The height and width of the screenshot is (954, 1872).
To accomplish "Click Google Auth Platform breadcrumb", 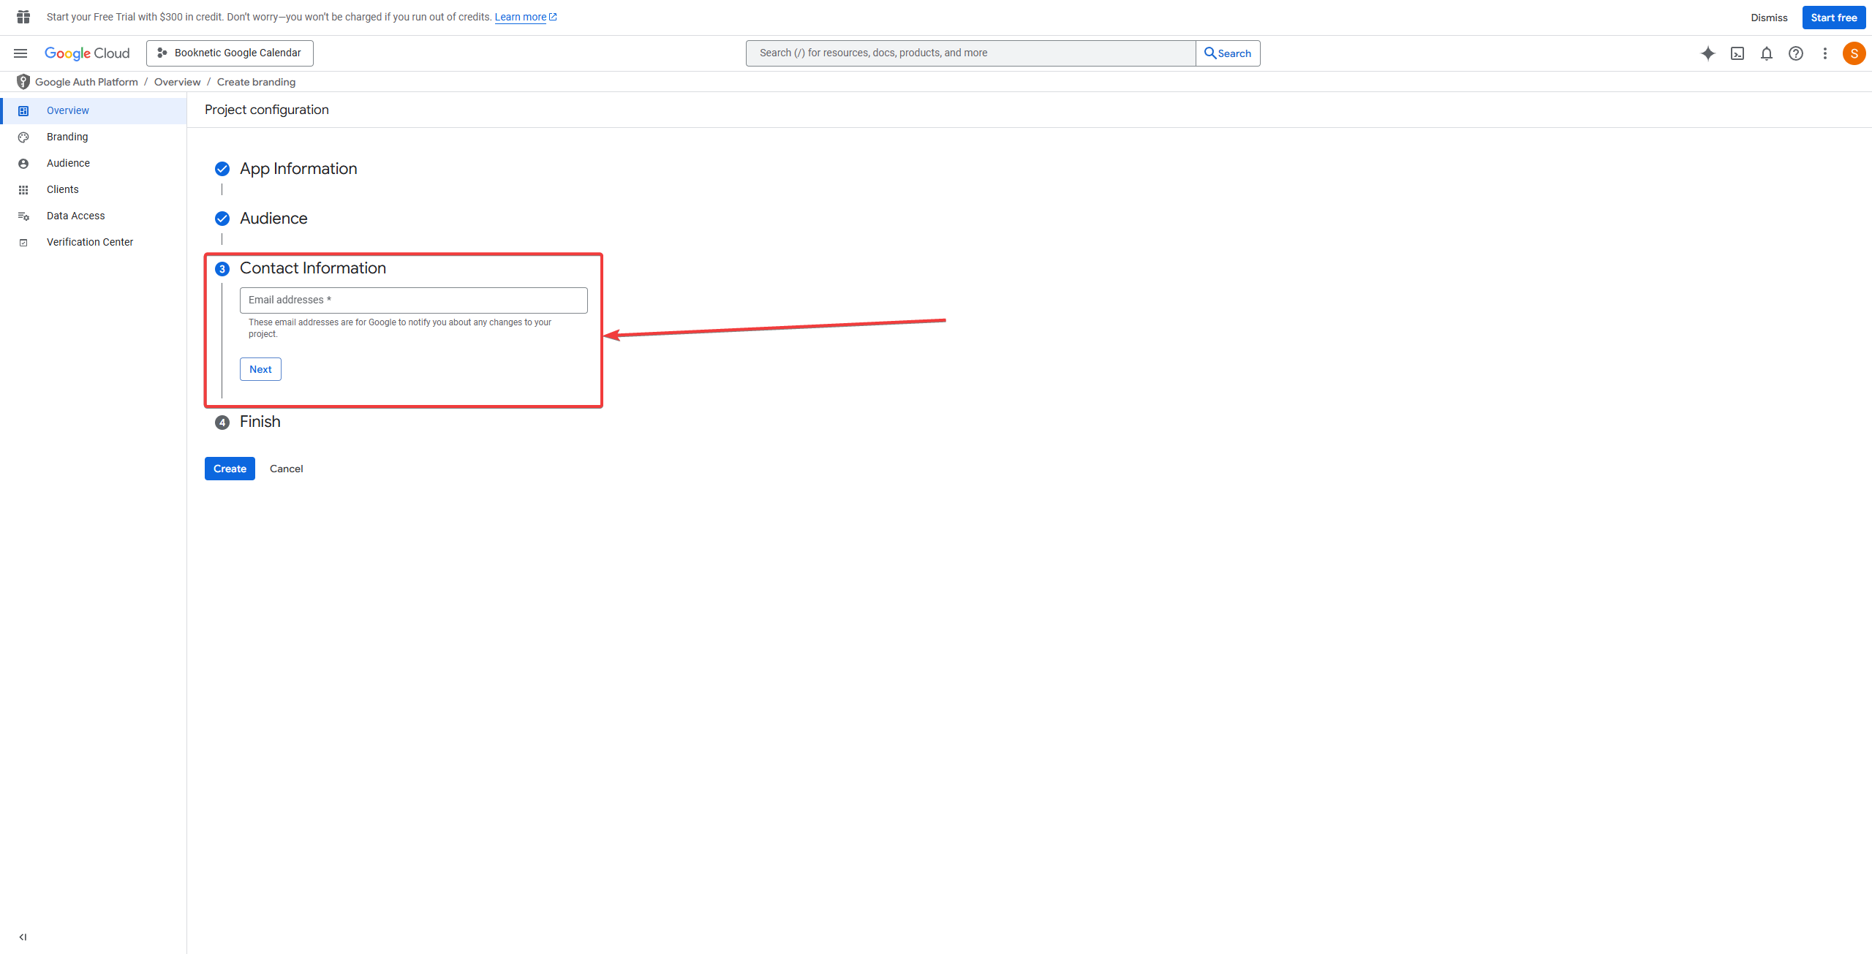I will (86, 82).
